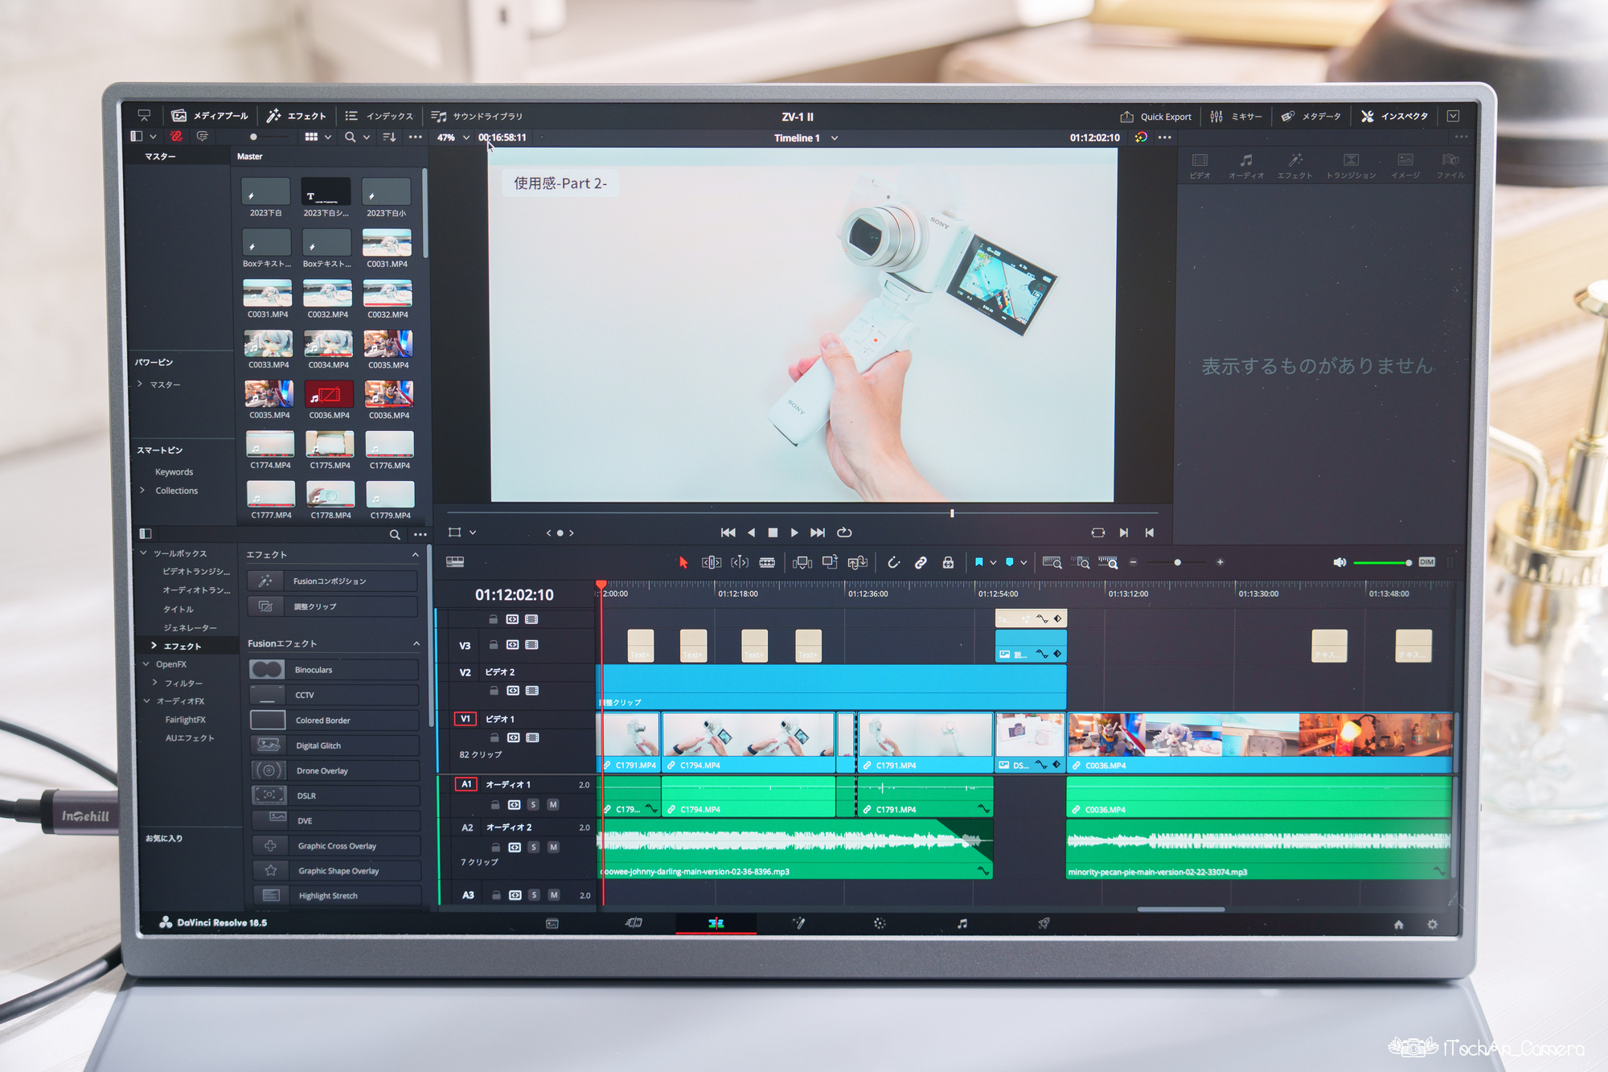1608x1072 pixels.
Task: Select the arrow Selection mode tool
Action: 683,562
